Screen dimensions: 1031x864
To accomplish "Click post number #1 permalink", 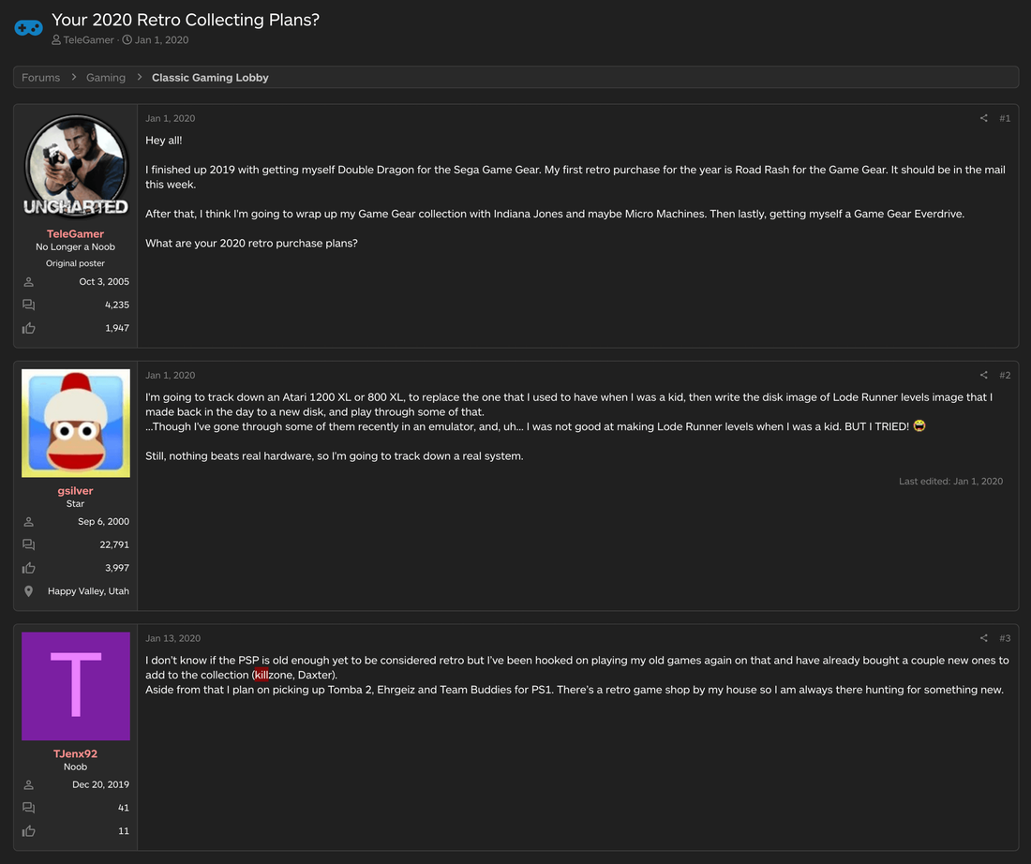I will click(x=1005, y=119).
